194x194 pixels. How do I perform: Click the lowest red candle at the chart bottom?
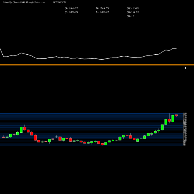coord(102,144)
